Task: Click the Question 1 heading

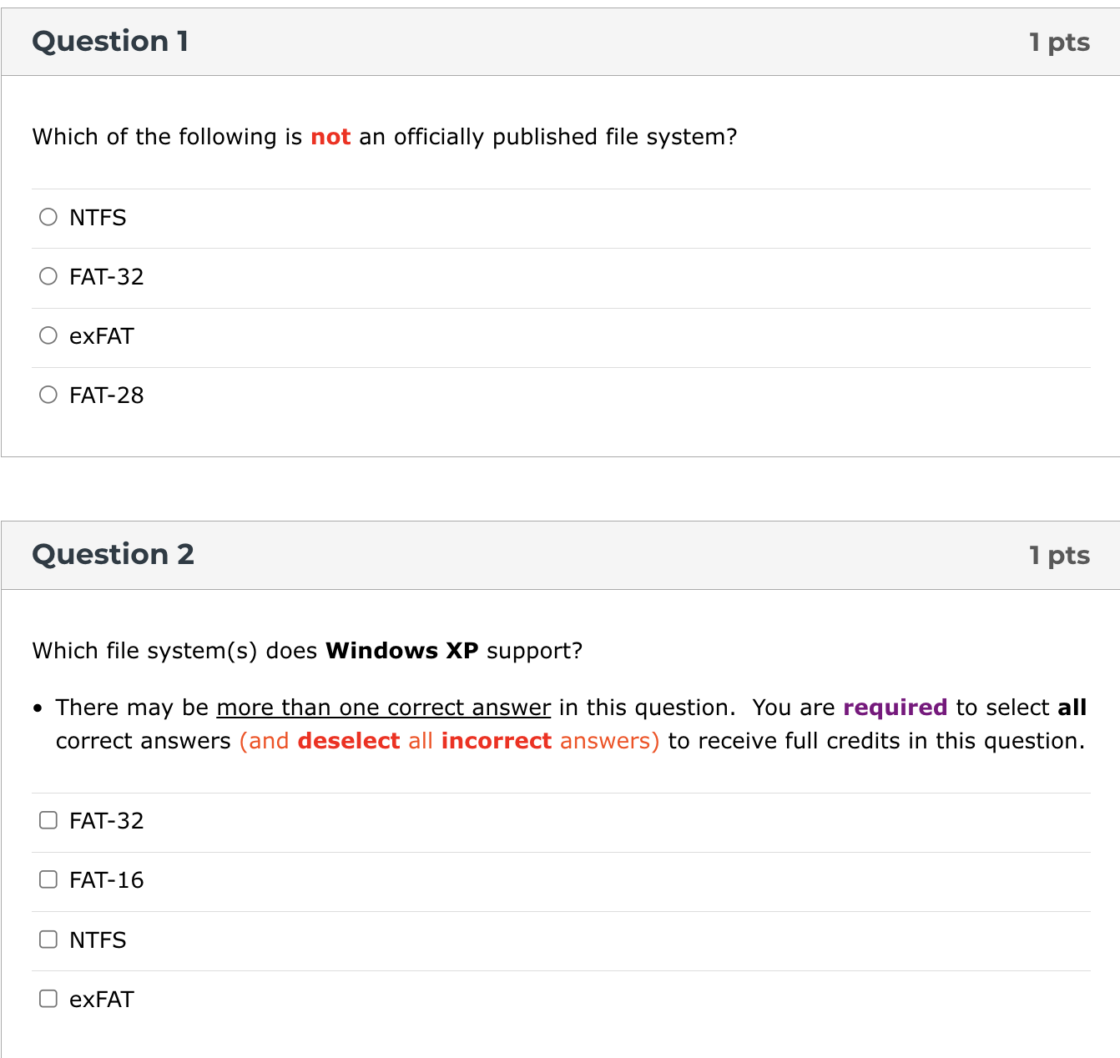Action: click(110, 42)
